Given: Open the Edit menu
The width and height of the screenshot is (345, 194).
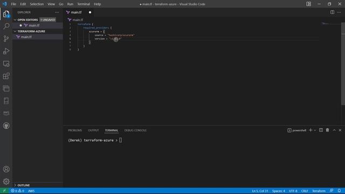Looking at the screenshot, I should tap(23, 4).
